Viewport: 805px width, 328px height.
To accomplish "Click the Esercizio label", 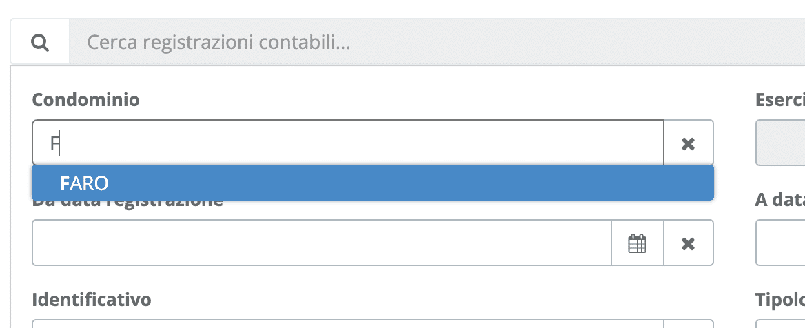I will point(780,100).
